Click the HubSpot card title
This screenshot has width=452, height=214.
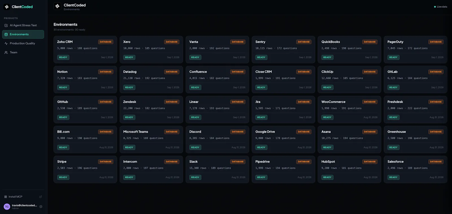328,162
